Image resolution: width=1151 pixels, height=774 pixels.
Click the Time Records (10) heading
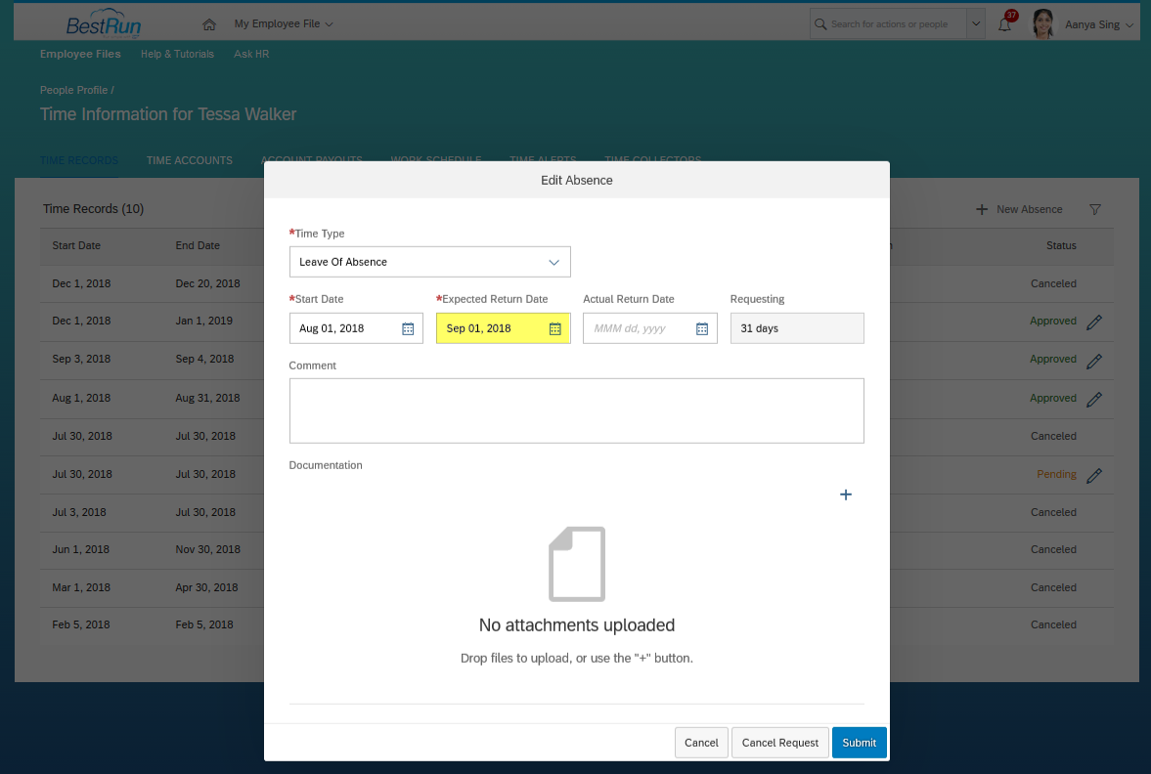[93, 209]
